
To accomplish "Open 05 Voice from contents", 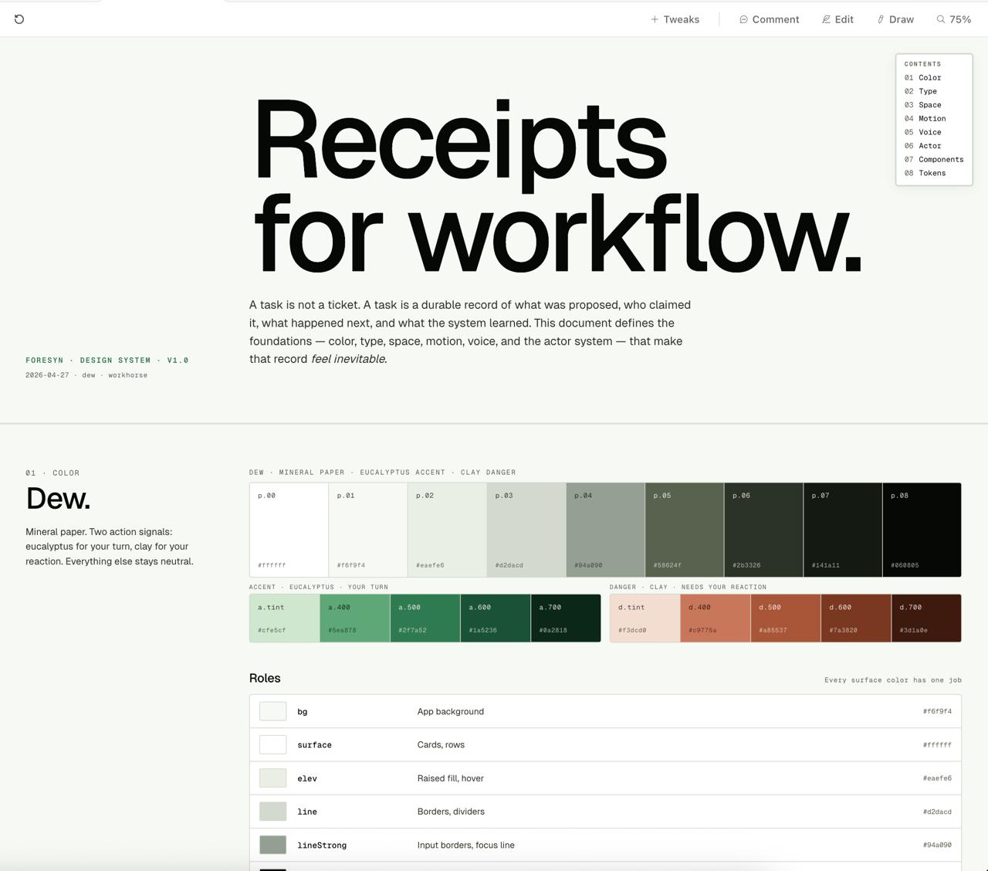I will pyautogui.click(x=923, y=132).
